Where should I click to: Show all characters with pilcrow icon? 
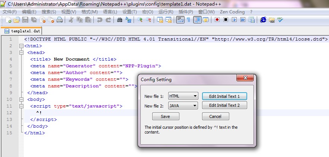point(188,20)
